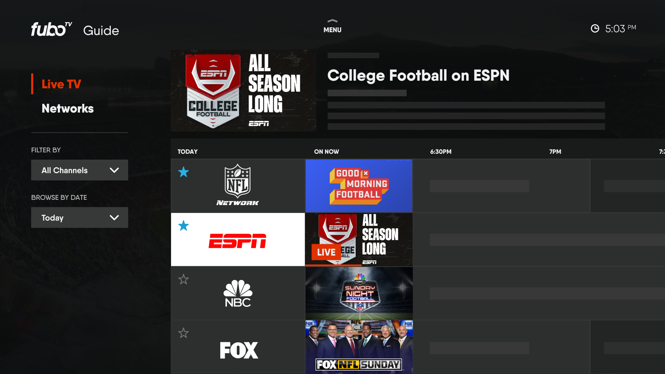Click the NBC channel icon
This screenshot has height=374, width=665.
tap(238, 293)
